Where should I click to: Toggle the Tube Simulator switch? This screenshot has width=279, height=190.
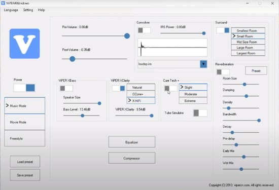pyautogui.click(x=200, y=113)
